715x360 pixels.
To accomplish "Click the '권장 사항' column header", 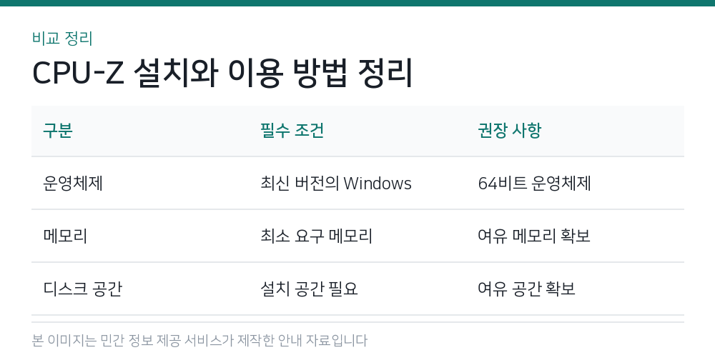I will tap(509, 131).
